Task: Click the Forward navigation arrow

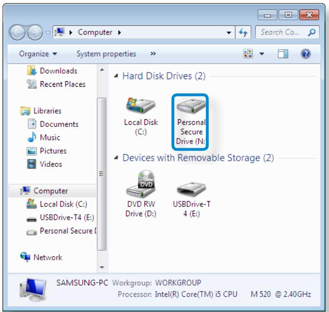Action: click(35, 32)
